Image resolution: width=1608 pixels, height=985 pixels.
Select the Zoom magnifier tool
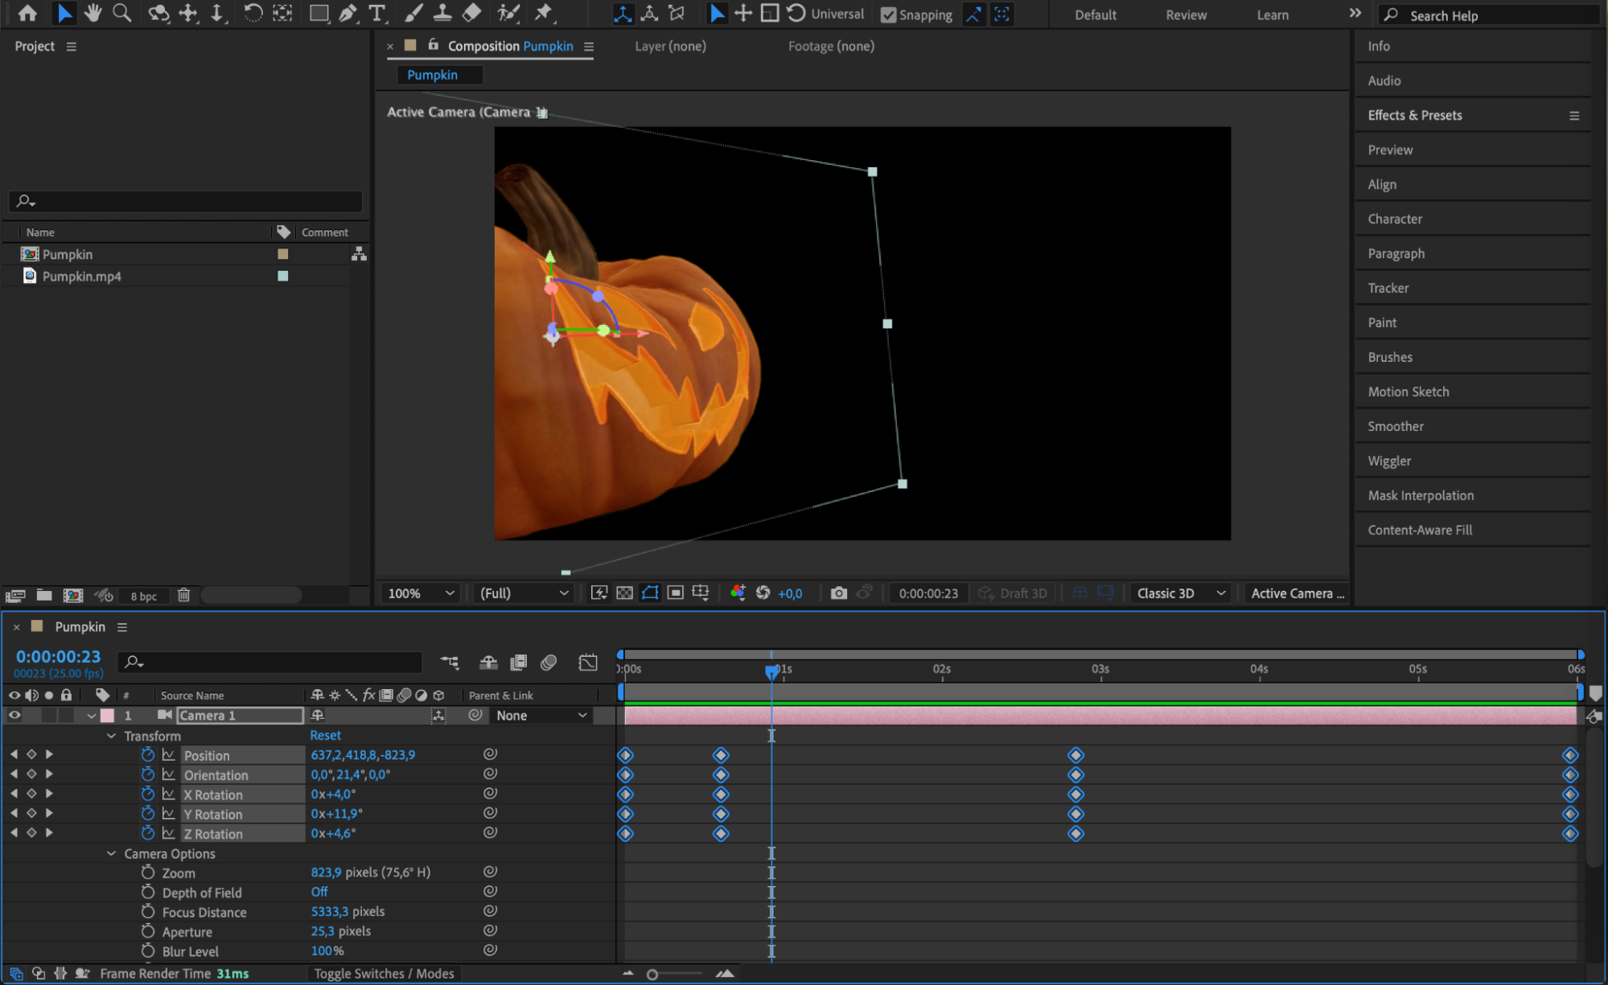[121, 13]
